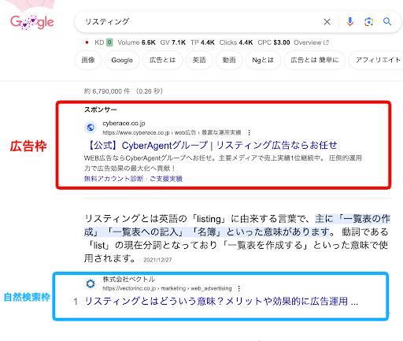
Task: Click the featured snippet date 2021/12/27
Action: [x=157, y=260]
